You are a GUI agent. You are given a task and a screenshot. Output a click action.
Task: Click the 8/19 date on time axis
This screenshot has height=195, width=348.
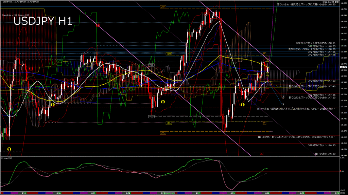point(93,193)
